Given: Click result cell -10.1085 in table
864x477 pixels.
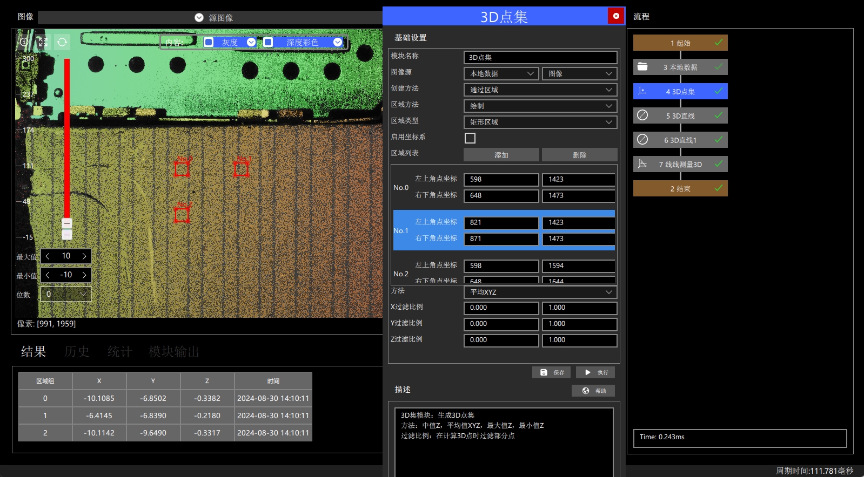Looking at the screenshot, I should [99, 398].
